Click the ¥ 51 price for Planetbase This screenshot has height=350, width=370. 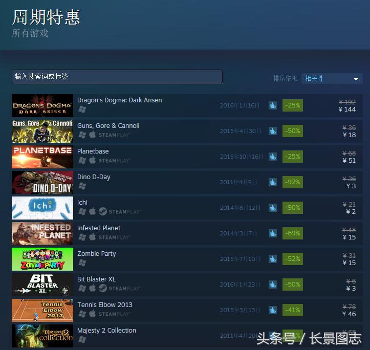(x=349, y=161)
